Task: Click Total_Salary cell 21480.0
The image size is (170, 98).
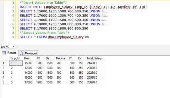Action: pyautogui.click(x=95, y=63)
